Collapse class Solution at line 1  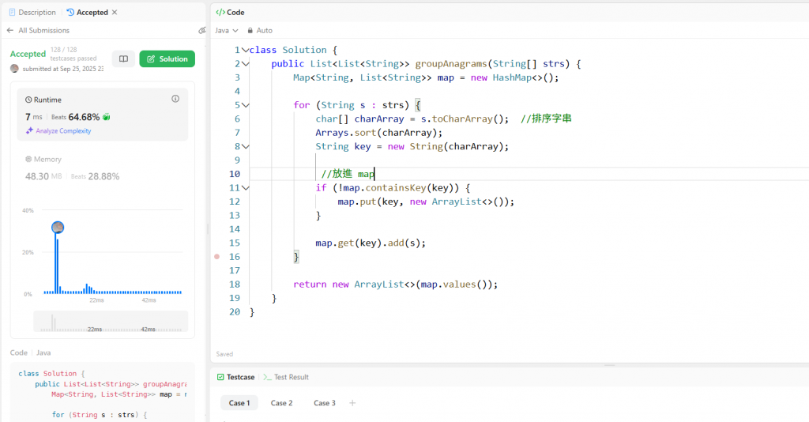[246, 50]
